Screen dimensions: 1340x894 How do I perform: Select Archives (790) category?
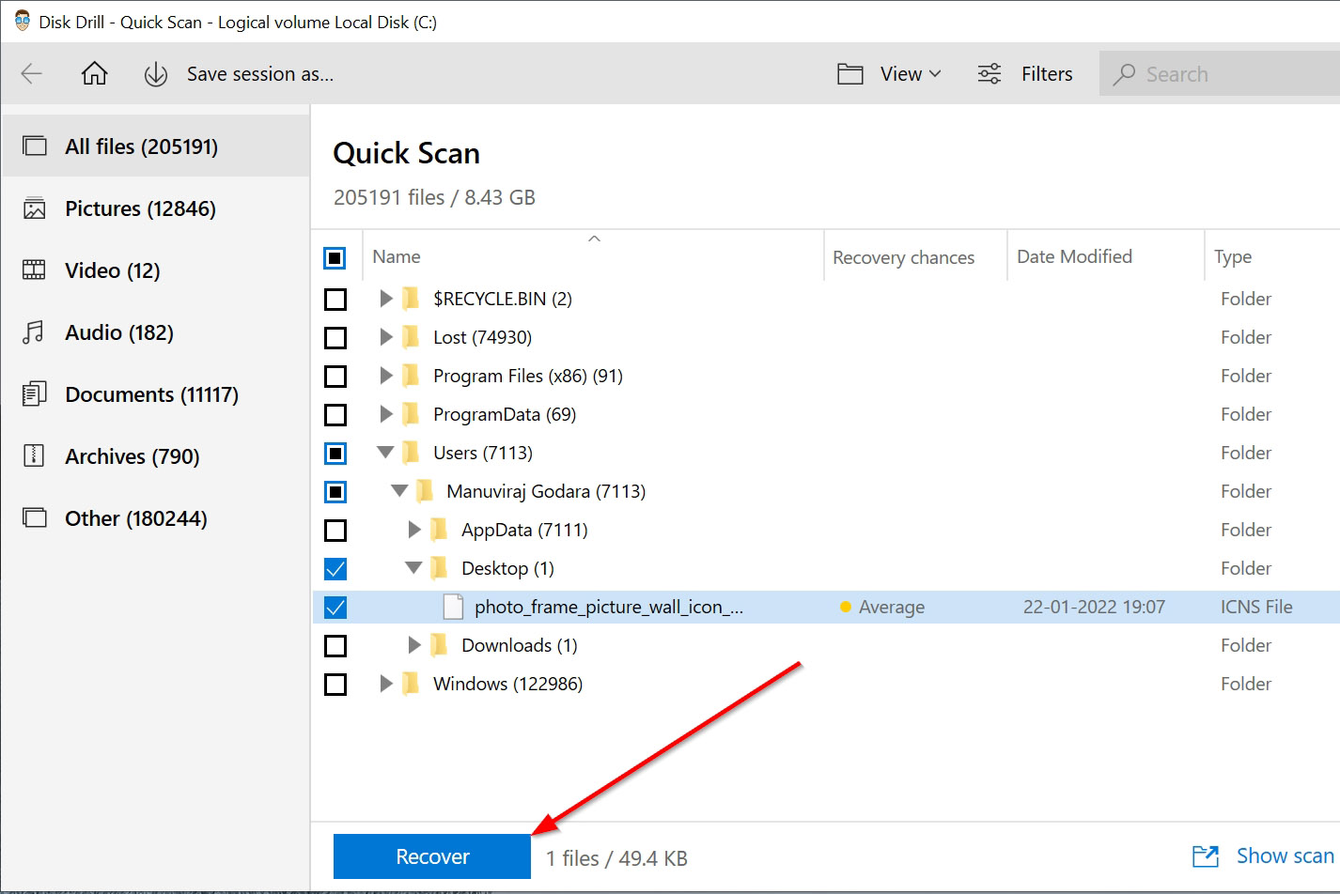click(x=156, y=456)
